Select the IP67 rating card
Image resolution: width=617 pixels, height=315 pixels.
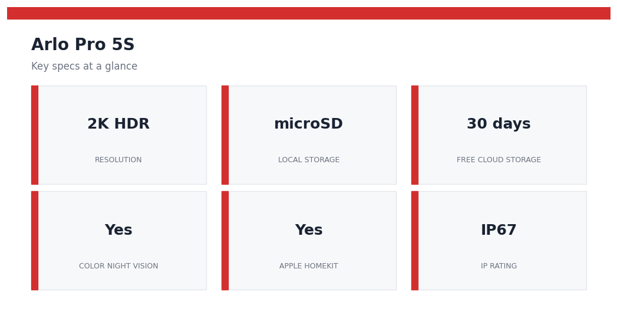coord(499,241)
